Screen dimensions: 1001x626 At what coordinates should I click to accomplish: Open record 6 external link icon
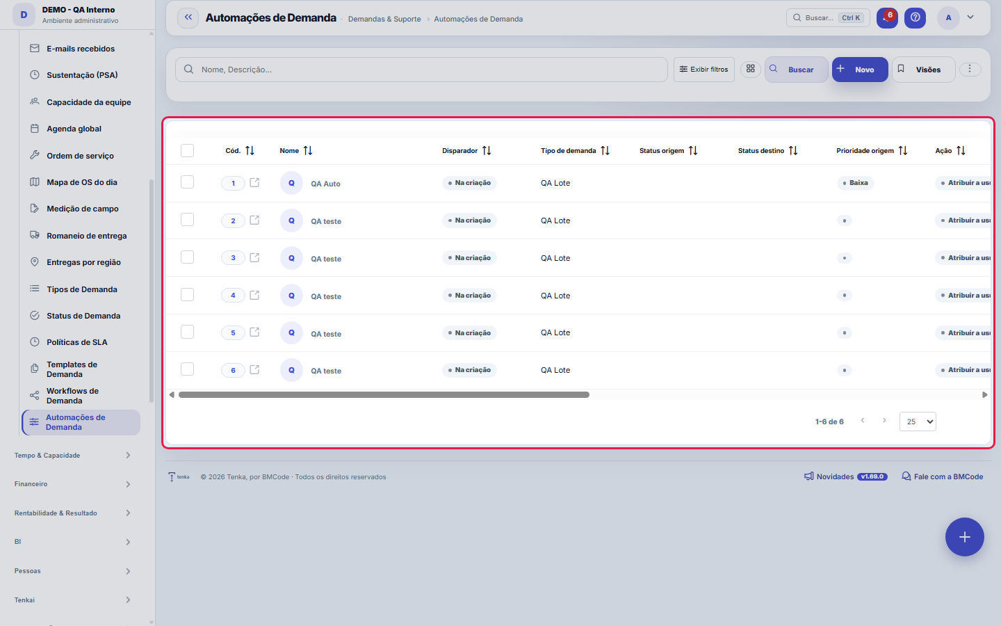point(254,369)
